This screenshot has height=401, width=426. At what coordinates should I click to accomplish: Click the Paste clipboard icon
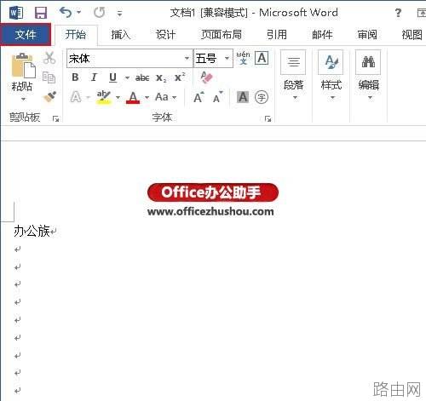click(x=23, y=66)
